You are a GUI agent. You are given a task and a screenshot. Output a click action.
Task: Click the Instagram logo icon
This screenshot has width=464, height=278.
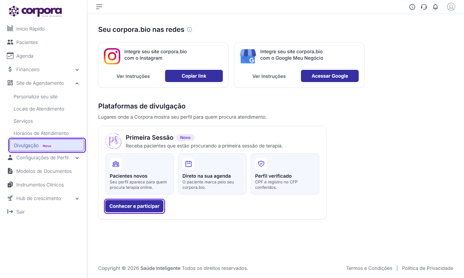point(112,56)
